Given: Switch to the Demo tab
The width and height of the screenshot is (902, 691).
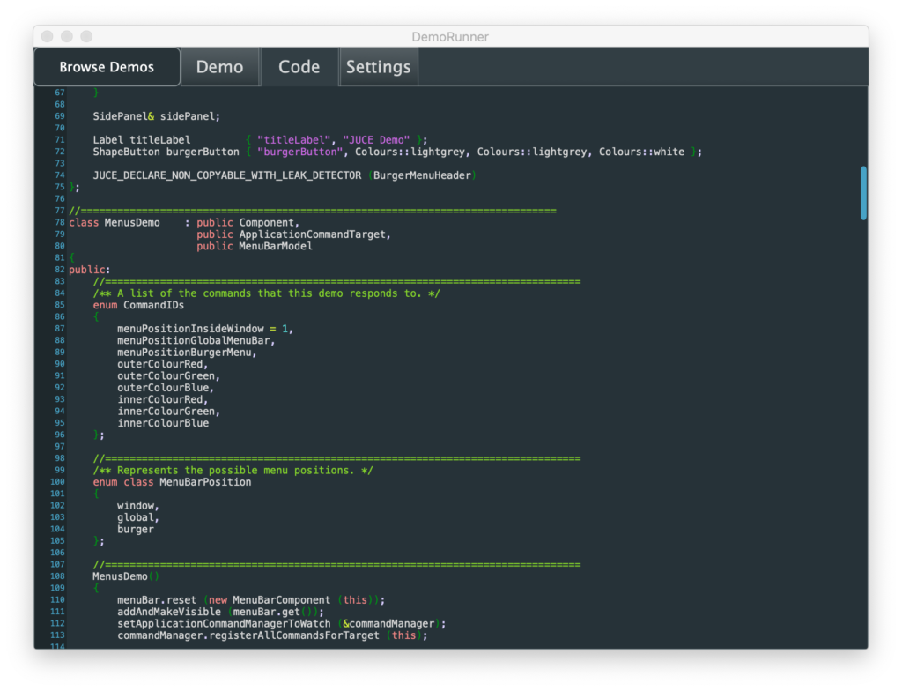Looking at the screenshot, I should coord(219,67).
